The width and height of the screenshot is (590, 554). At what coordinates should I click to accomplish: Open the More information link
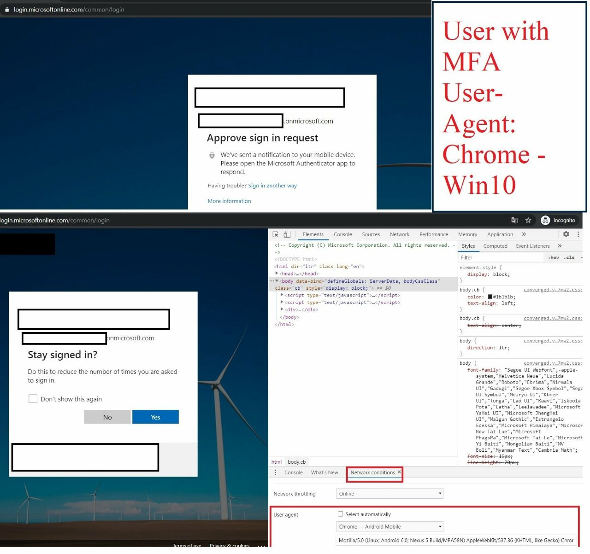click(230, 201)
